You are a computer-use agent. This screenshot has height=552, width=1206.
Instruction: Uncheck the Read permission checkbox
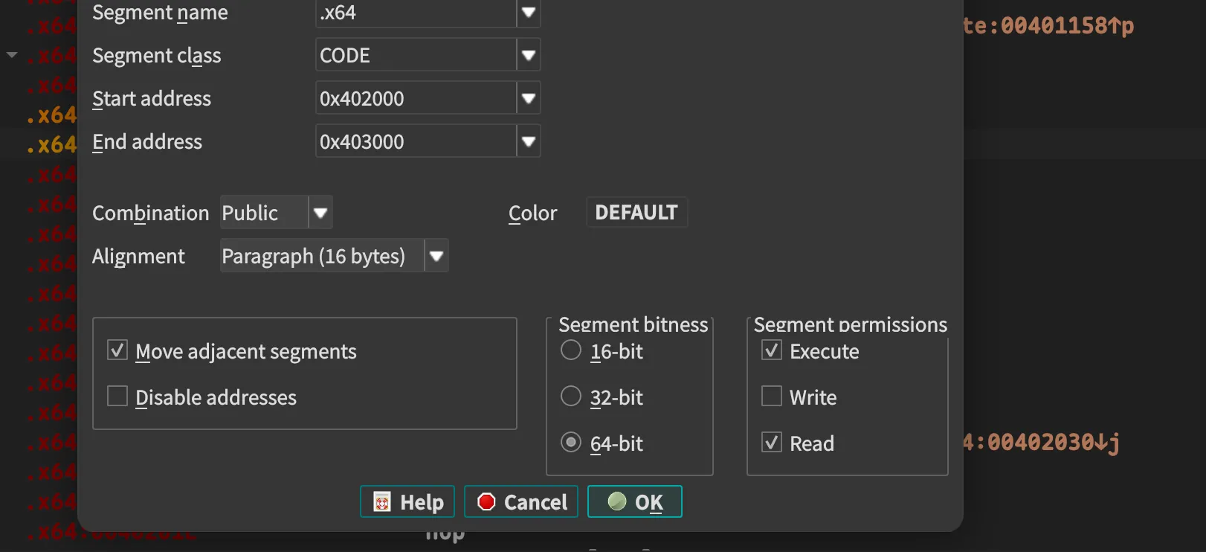pyautogui.click(x=772, y=443)
